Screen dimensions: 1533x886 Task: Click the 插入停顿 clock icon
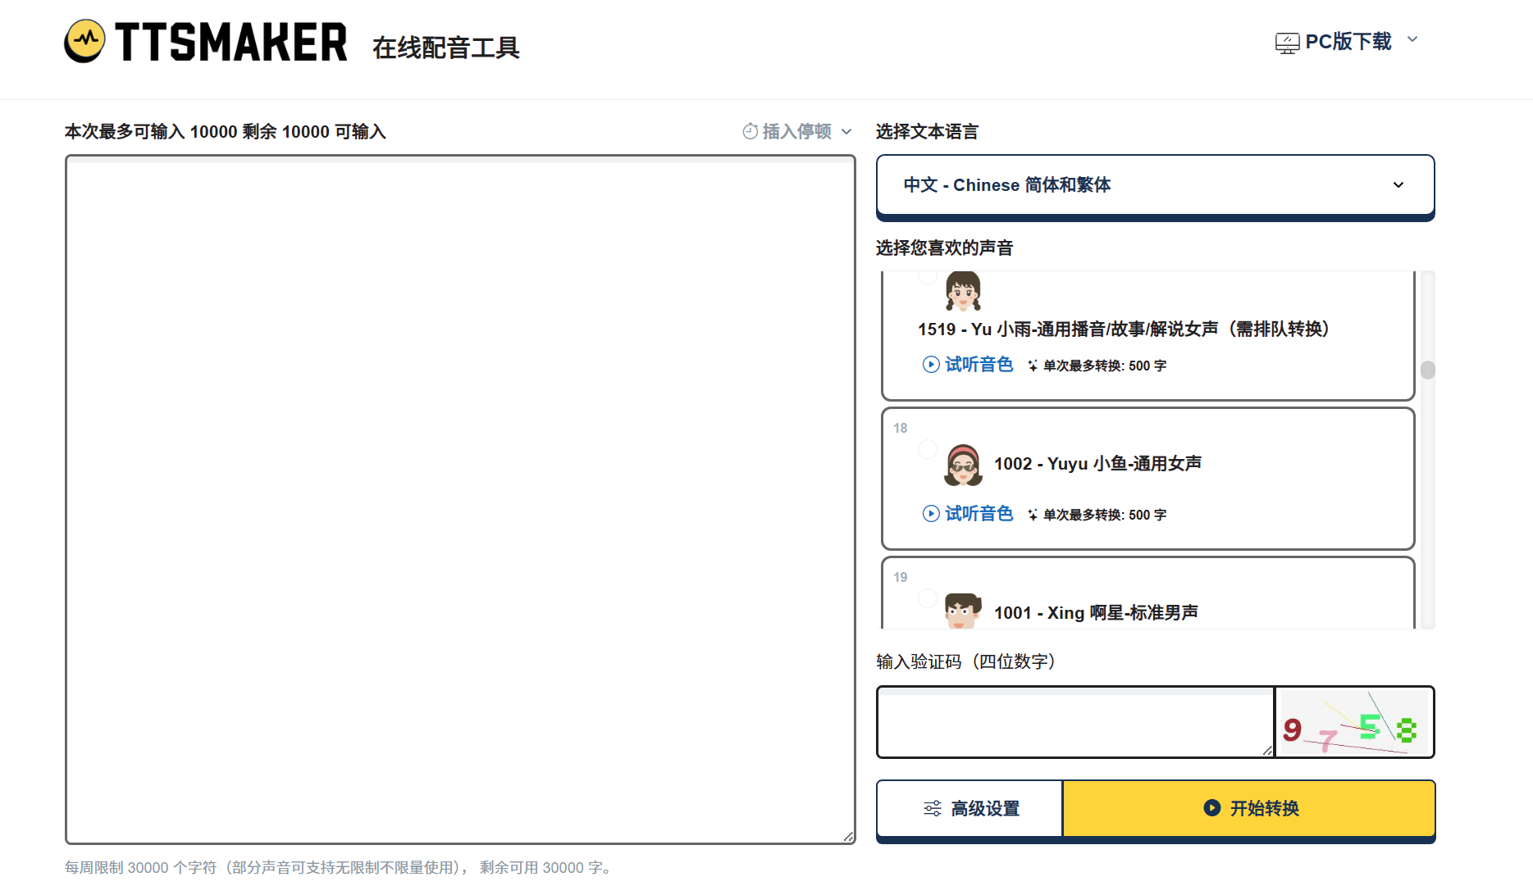[x=750, y=131]
